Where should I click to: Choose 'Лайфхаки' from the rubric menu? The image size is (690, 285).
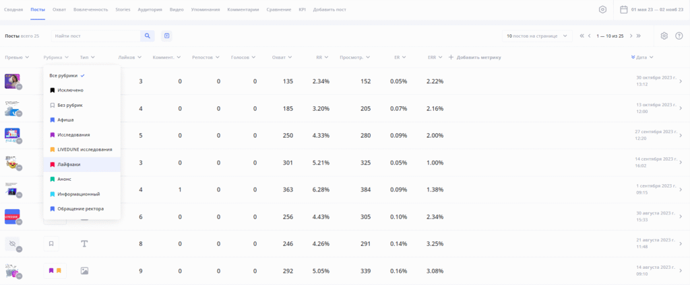coord(69,164)
